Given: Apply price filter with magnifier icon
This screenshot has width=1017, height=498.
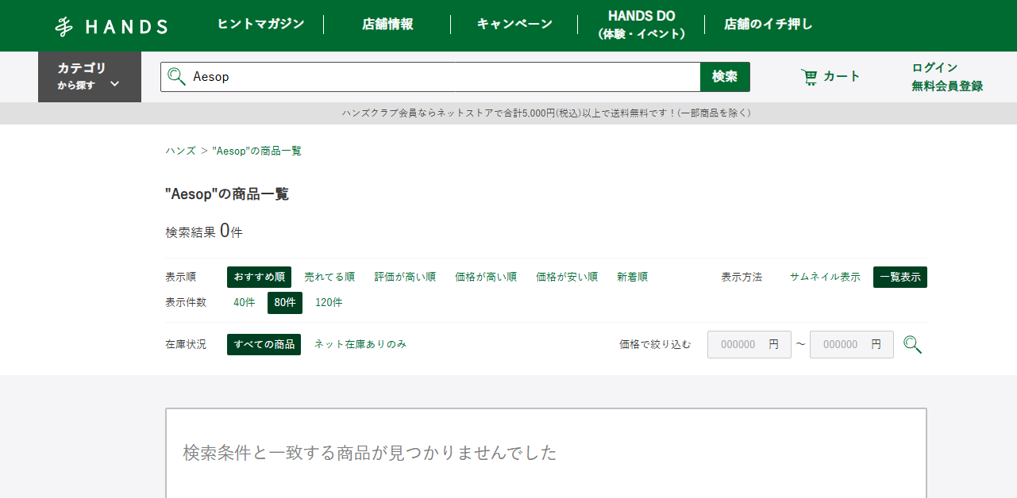Looking at the screenshot, I should click(912, 345).
